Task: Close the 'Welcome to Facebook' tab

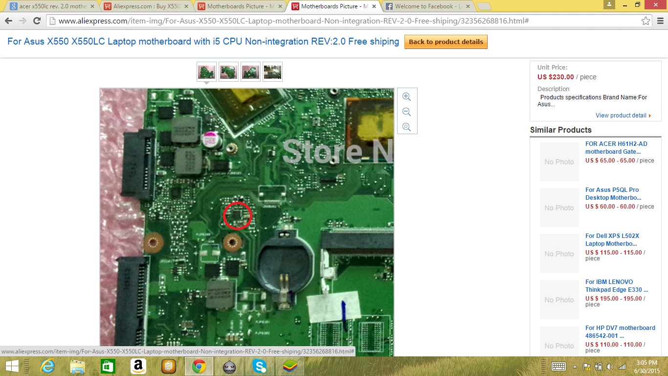Action: (x=468, y=6)
